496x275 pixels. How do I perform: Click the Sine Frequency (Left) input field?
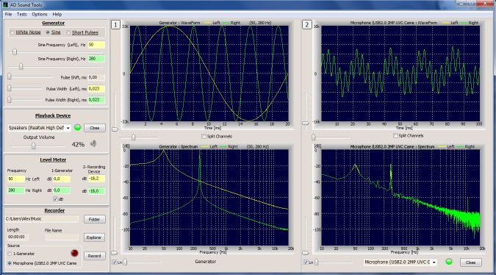coord(96,45)
